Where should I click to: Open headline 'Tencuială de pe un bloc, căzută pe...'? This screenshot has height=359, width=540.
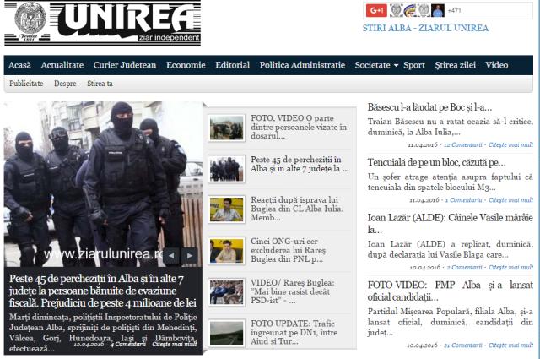[x=436, y=162]
